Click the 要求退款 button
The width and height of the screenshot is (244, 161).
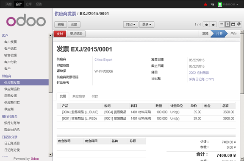tap(76, 34)
